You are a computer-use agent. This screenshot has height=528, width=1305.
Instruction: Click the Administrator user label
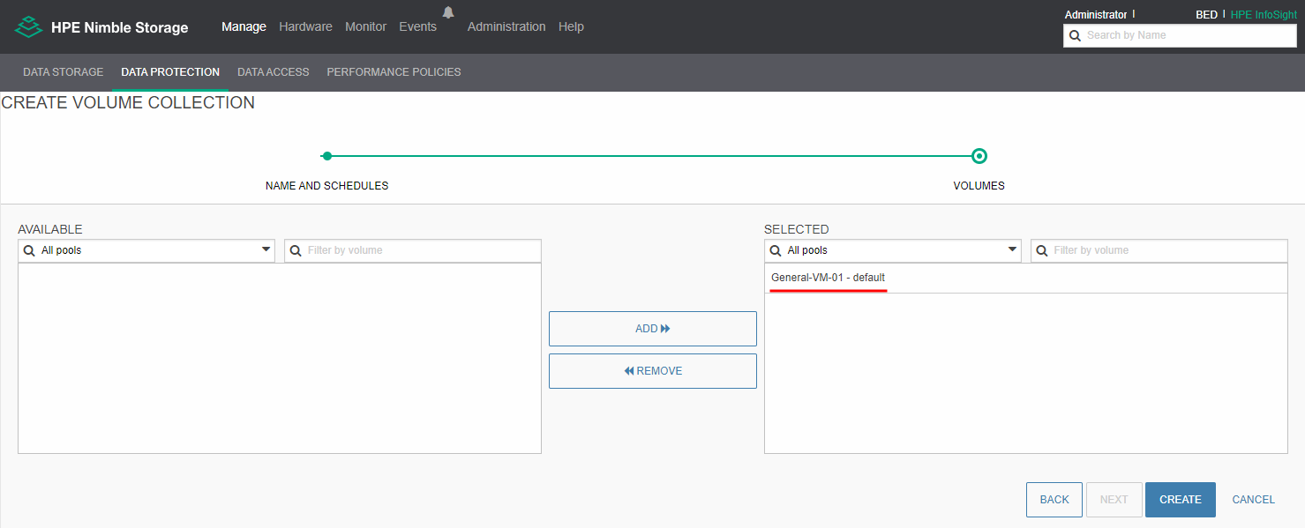[x=1096, y=15]
